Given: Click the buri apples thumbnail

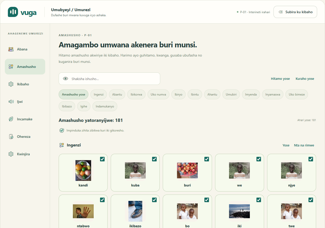Looking at the screenshot, I should (187, 170).
